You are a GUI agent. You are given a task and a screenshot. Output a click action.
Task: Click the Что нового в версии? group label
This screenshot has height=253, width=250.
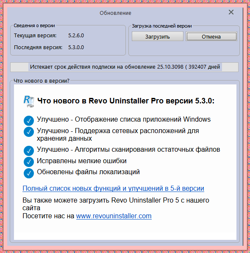[x=42, y=81]
